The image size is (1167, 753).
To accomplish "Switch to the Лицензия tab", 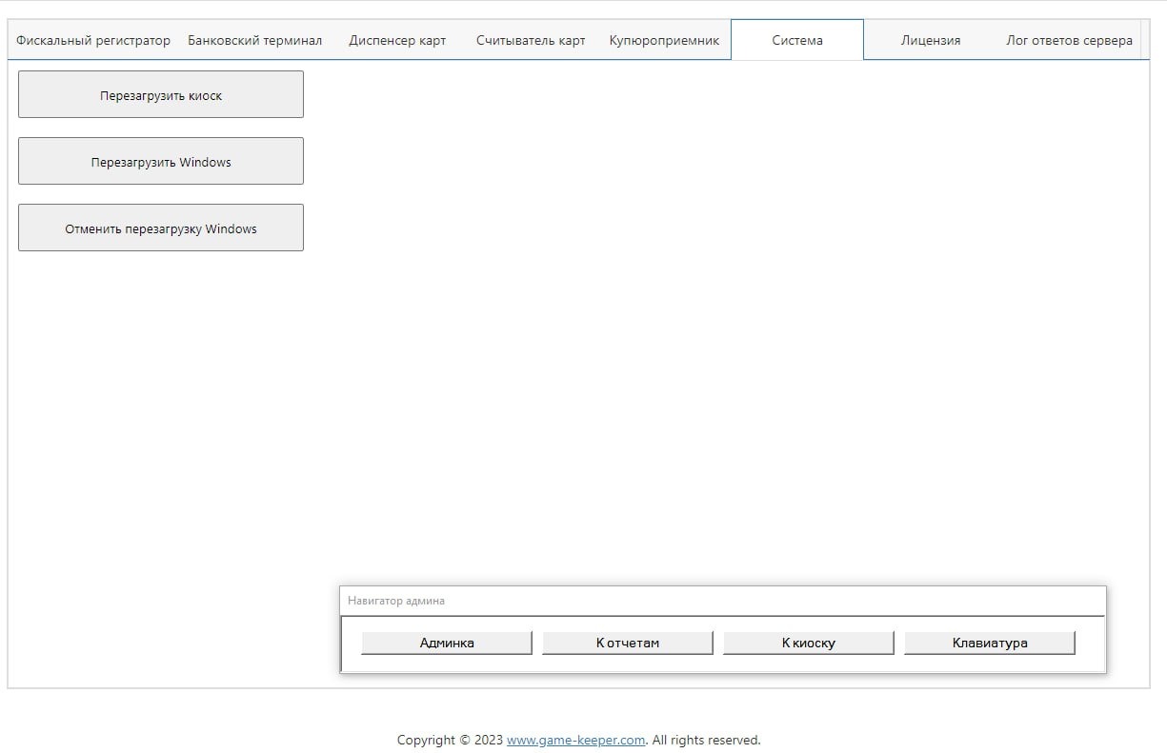I will pyautogui.click(x=931, y=40).
